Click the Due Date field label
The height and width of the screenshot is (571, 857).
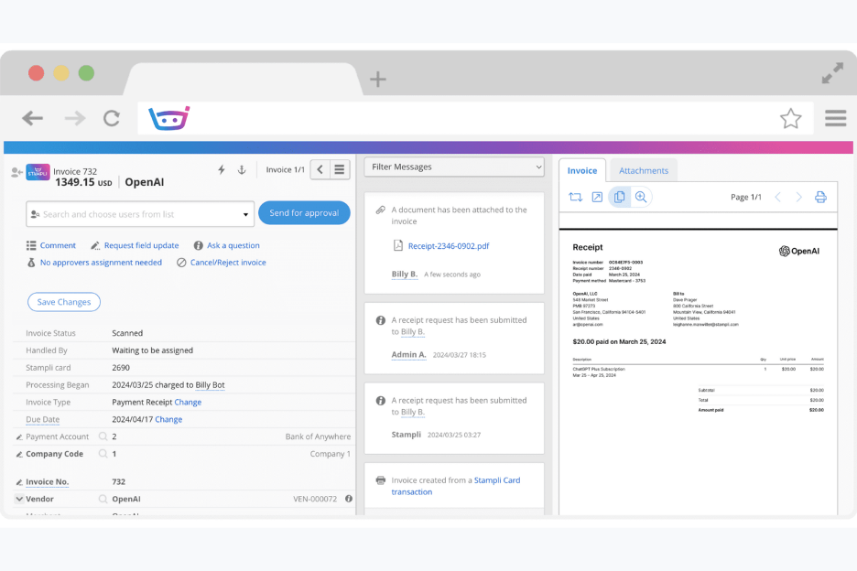(x=43, y=419)
